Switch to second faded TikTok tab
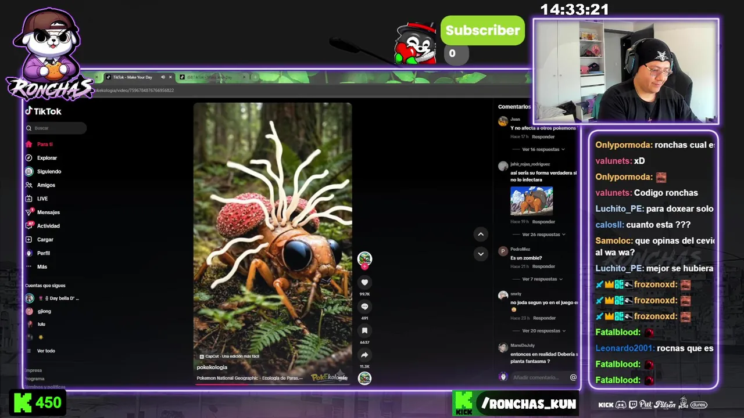Viewport: 744px width, 418px height. (x=212, y=77)
